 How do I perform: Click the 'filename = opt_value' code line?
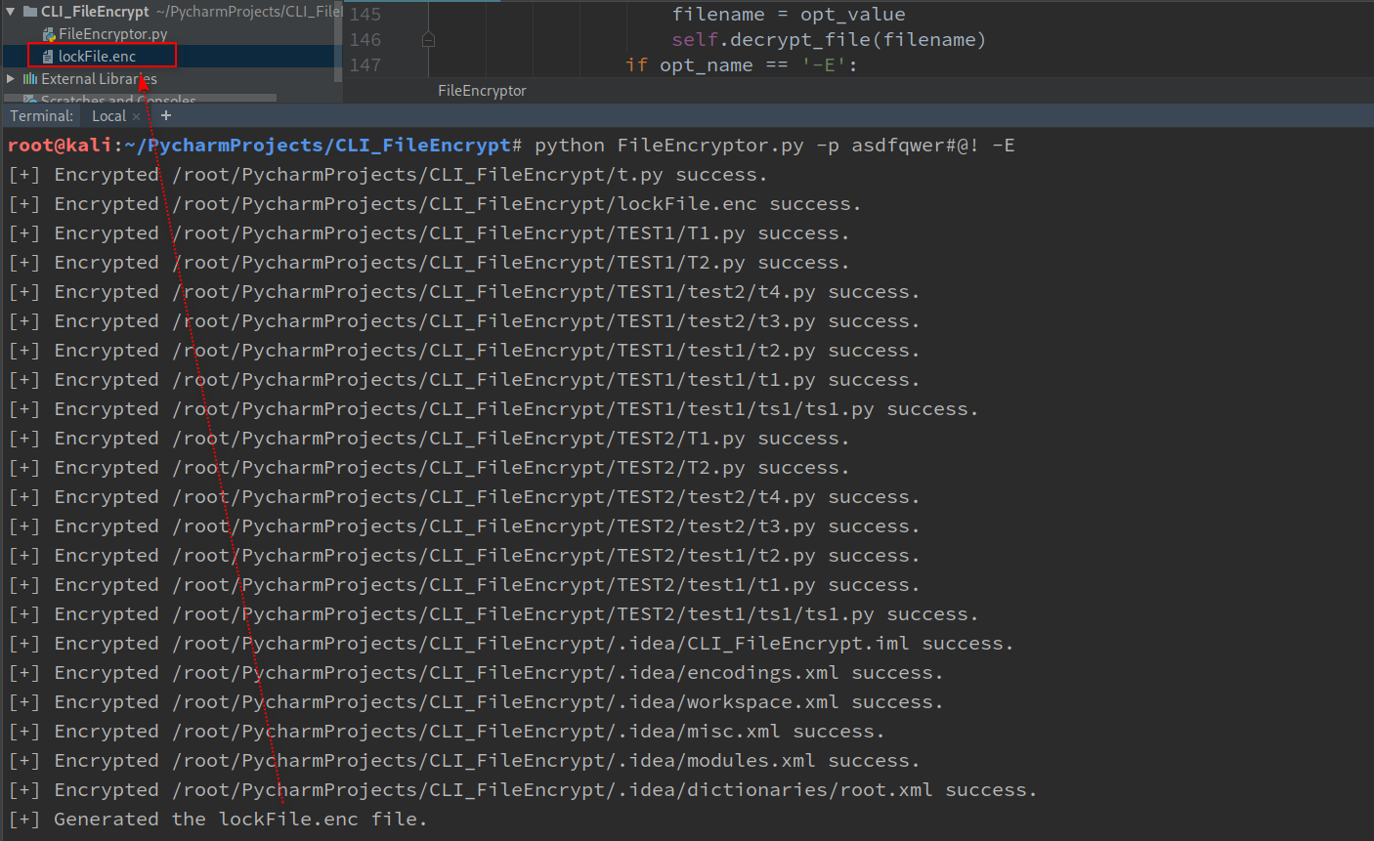click(x=789, y=15)
